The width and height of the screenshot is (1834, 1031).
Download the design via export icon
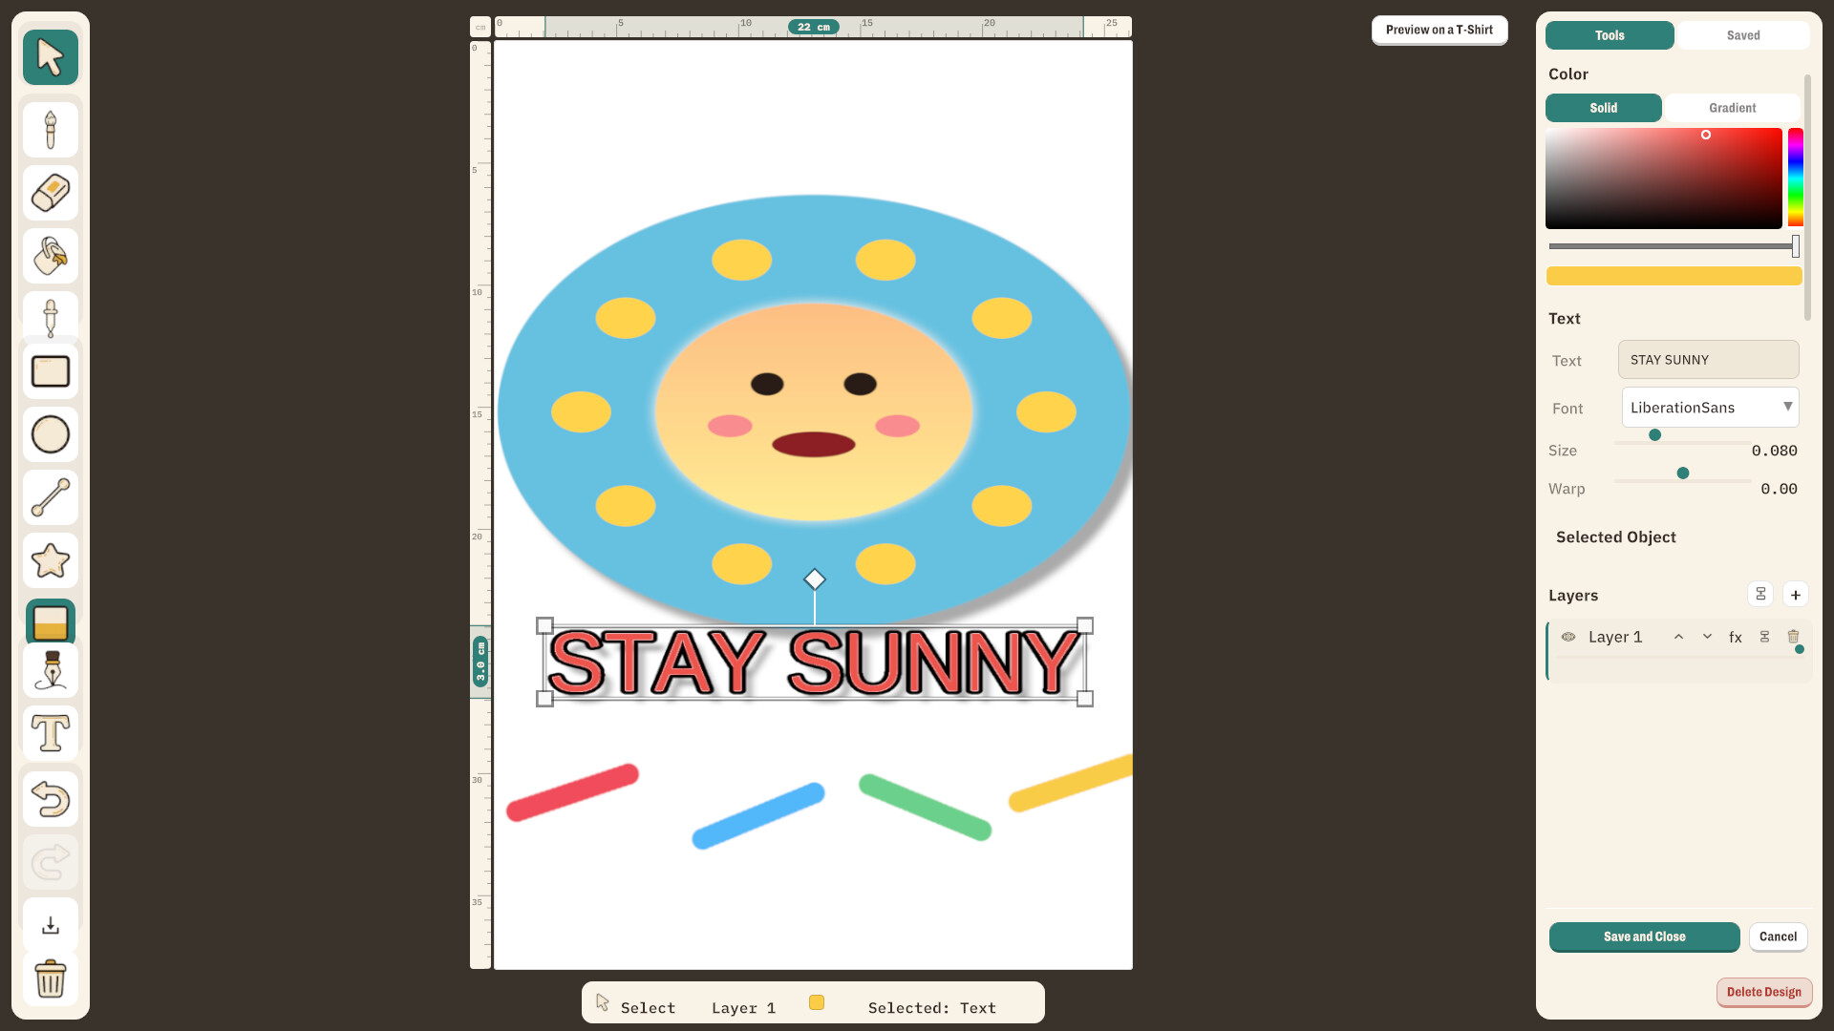[51, 925]
